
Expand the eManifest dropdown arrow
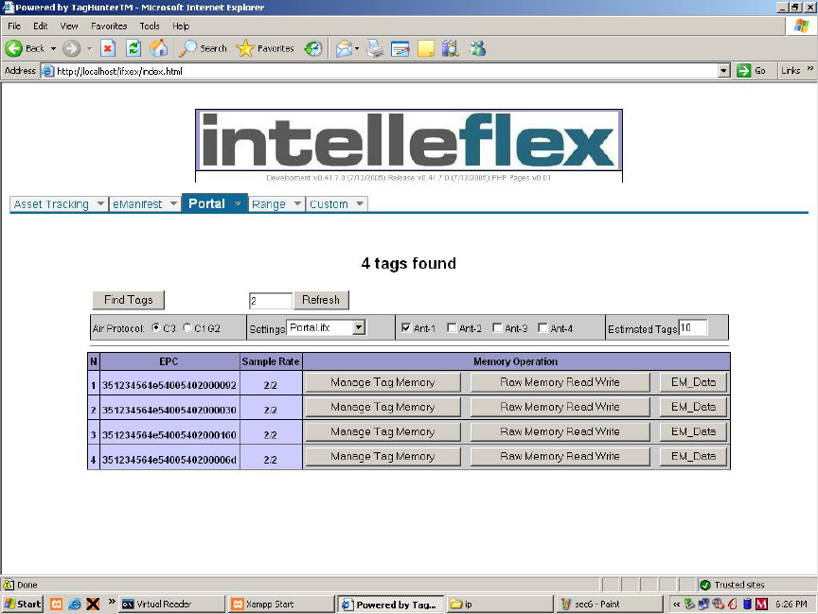(173, 203)
